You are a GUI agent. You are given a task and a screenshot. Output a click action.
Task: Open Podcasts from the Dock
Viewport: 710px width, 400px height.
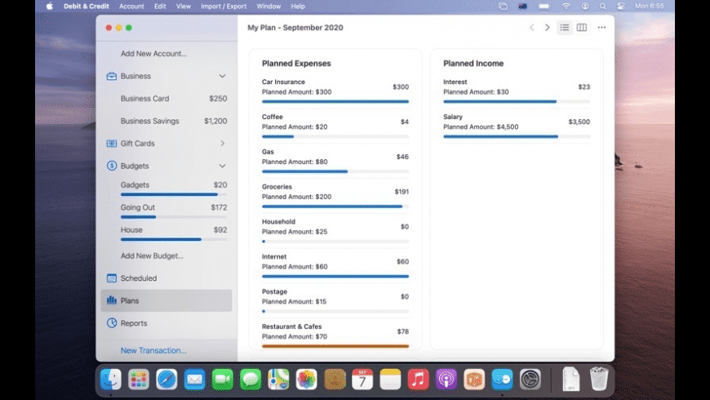446,379
